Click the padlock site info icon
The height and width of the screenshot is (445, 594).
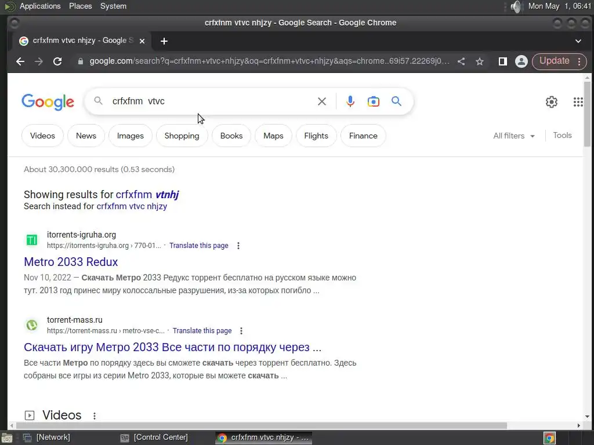(x=80, y=61)
